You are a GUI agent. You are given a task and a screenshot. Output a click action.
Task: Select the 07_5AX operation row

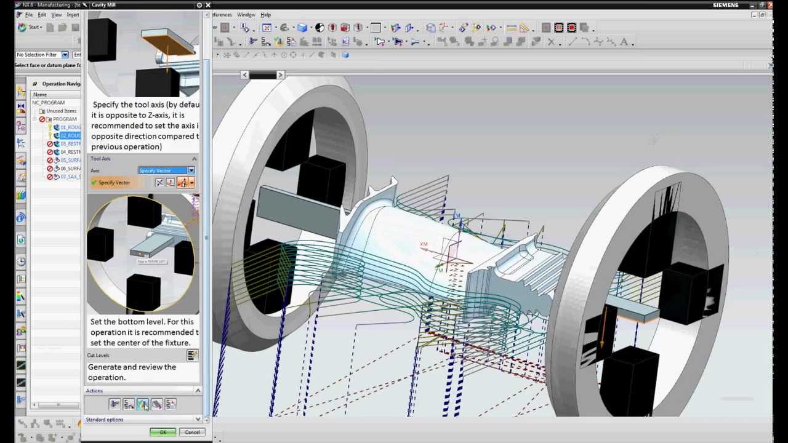click(64, 177)
